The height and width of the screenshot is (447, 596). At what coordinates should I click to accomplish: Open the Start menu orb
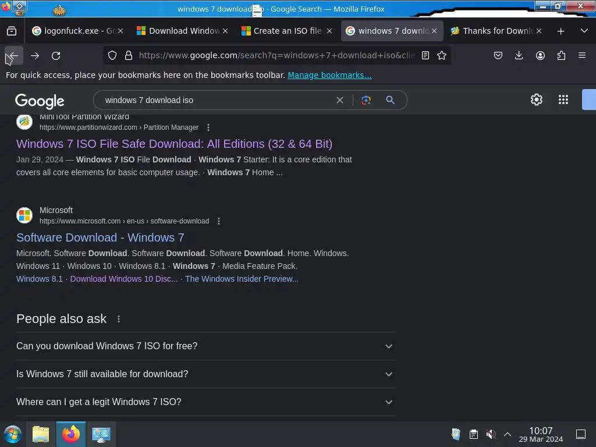click(x=13, y=434)
